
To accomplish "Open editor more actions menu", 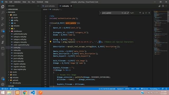I will (x=166, y=6).
